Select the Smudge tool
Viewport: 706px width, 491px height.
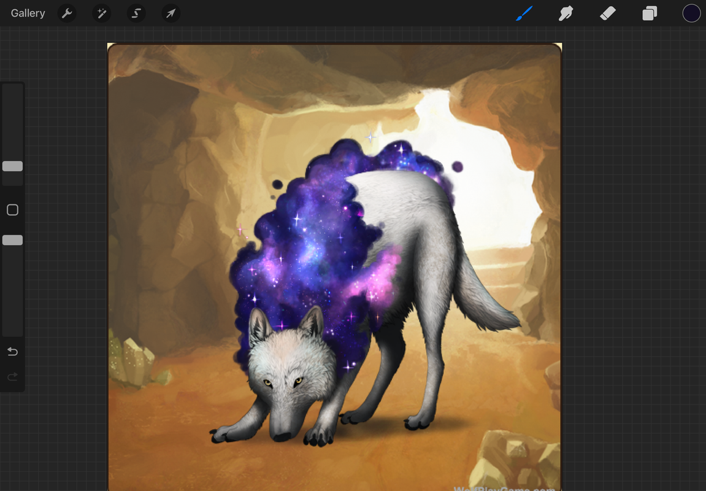[x=566, y=13]
